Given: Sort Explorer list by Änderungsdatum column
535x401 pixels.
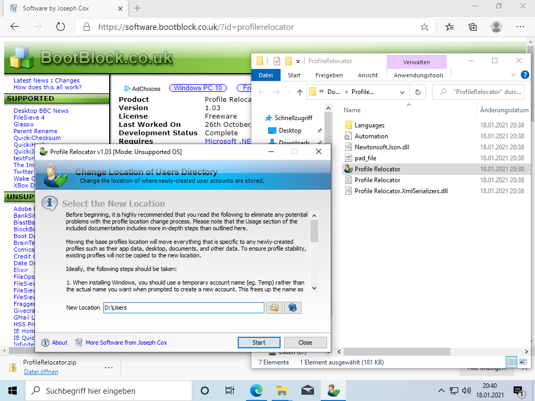Looking at the screenshot, I should 504,110.
